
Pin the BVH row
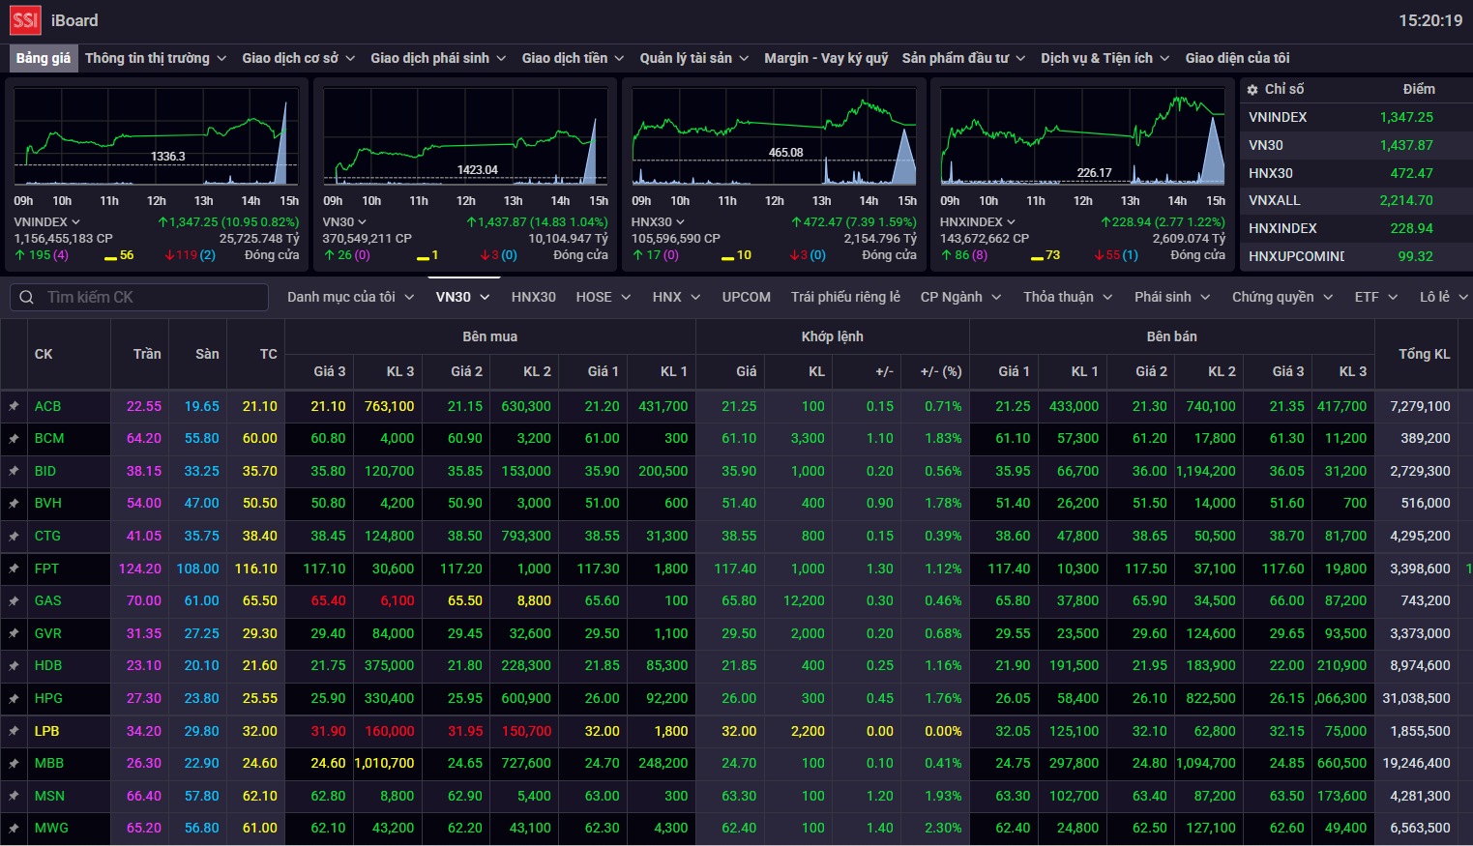pos(14,504)
